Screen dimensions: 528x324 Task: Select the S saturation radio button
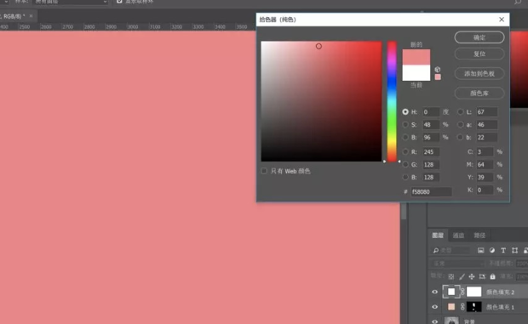(x=405, y=125)
